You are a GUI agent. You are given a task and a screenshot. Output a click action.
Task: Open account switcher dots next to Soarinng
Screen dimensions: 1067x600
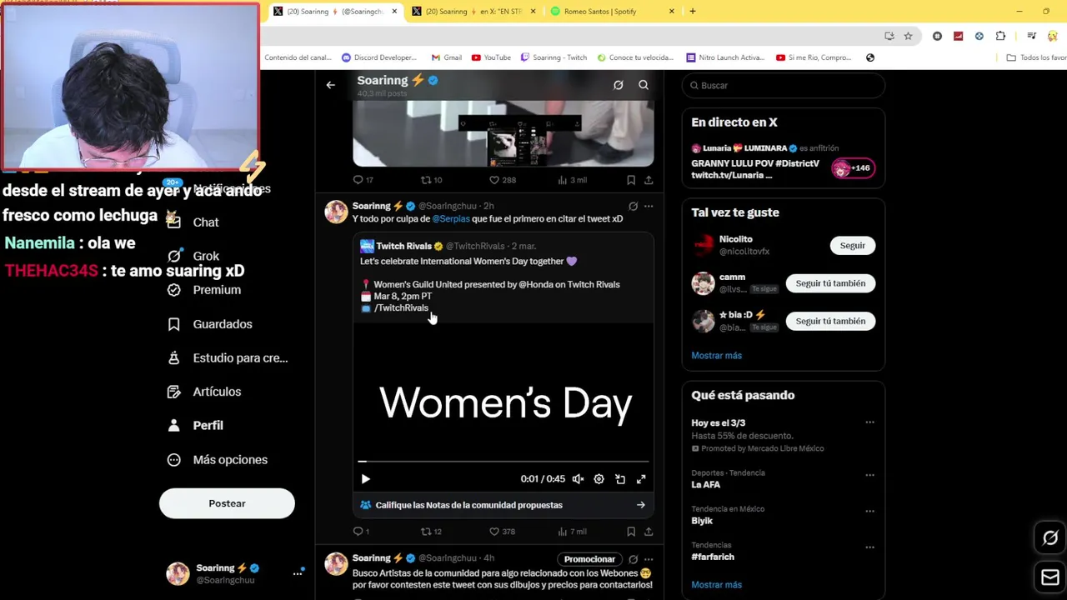coord(298,573)
